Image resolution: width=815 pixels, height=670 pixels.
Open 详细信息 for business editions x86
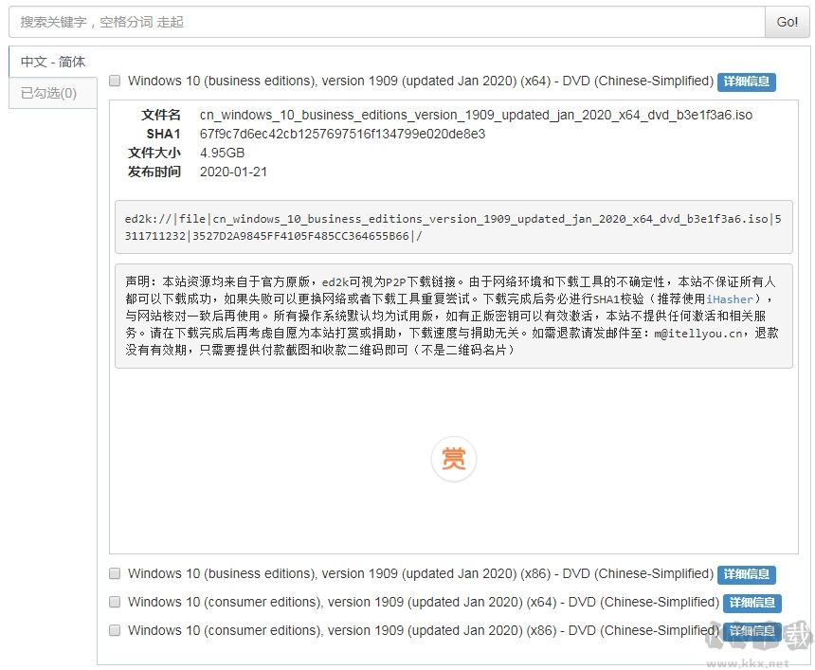click(747, 574)
